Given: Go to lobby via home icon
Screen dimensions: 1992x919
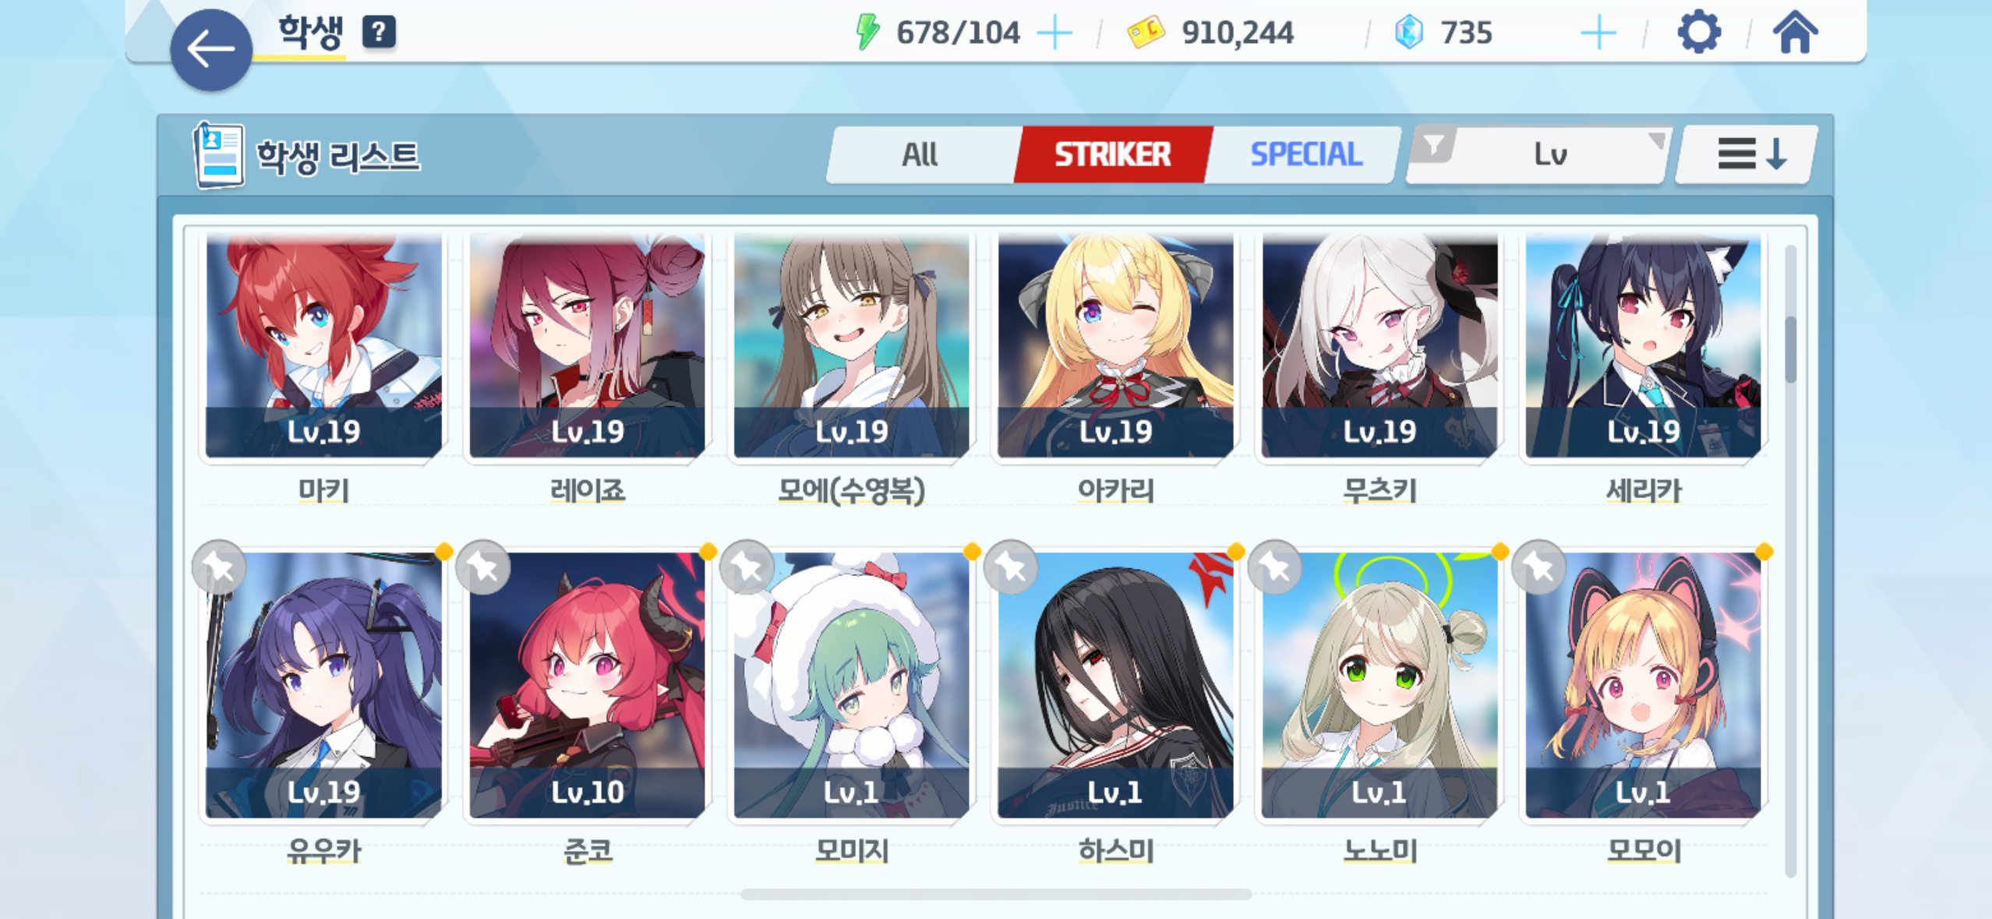Looking at the screenshot, I should coord(1795,32).
